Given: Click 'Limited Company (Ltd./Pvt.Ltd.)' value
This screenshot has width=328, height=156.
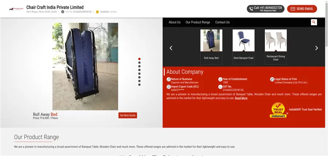Looking at the screenshot, I should pyautogui.click(x=291, y=83).
